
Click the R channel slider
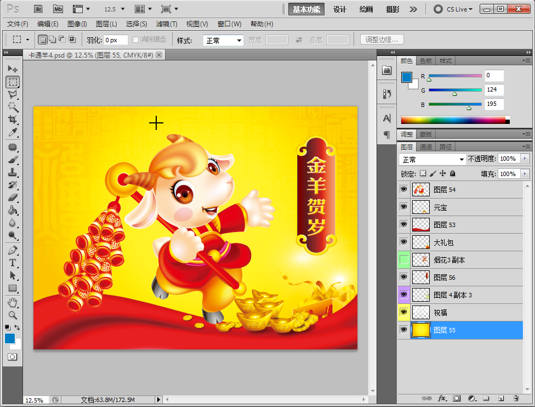[x=455, y=76]
